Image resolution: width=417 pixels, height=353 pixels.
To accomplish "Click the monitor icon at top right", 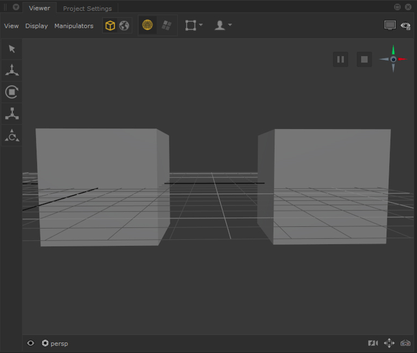I will [389, 26].
